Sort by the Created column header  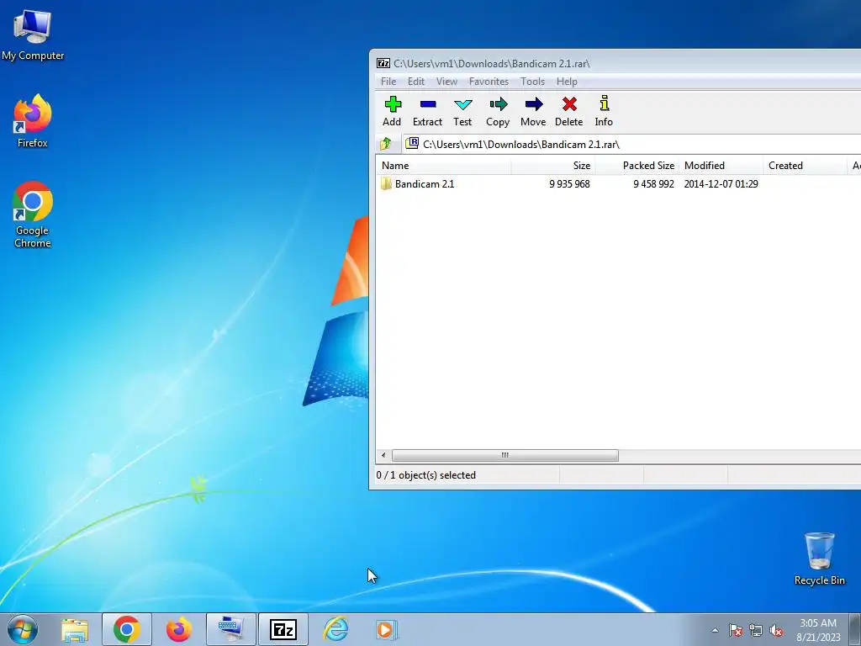click(805, 166)
